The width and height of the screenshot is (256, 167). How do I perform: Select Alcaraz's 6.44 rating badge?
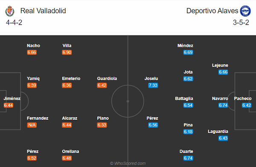tap(67, 125)
